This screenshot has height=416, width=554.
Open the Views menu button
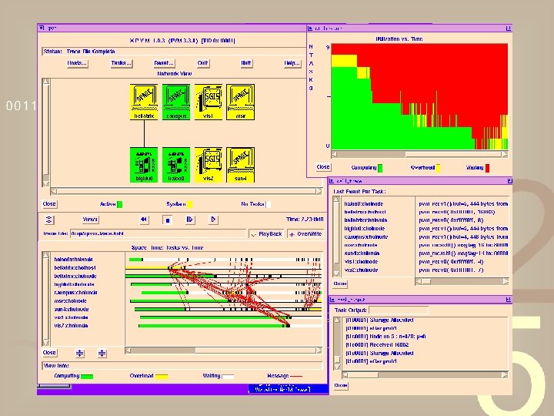pos(90,220)
